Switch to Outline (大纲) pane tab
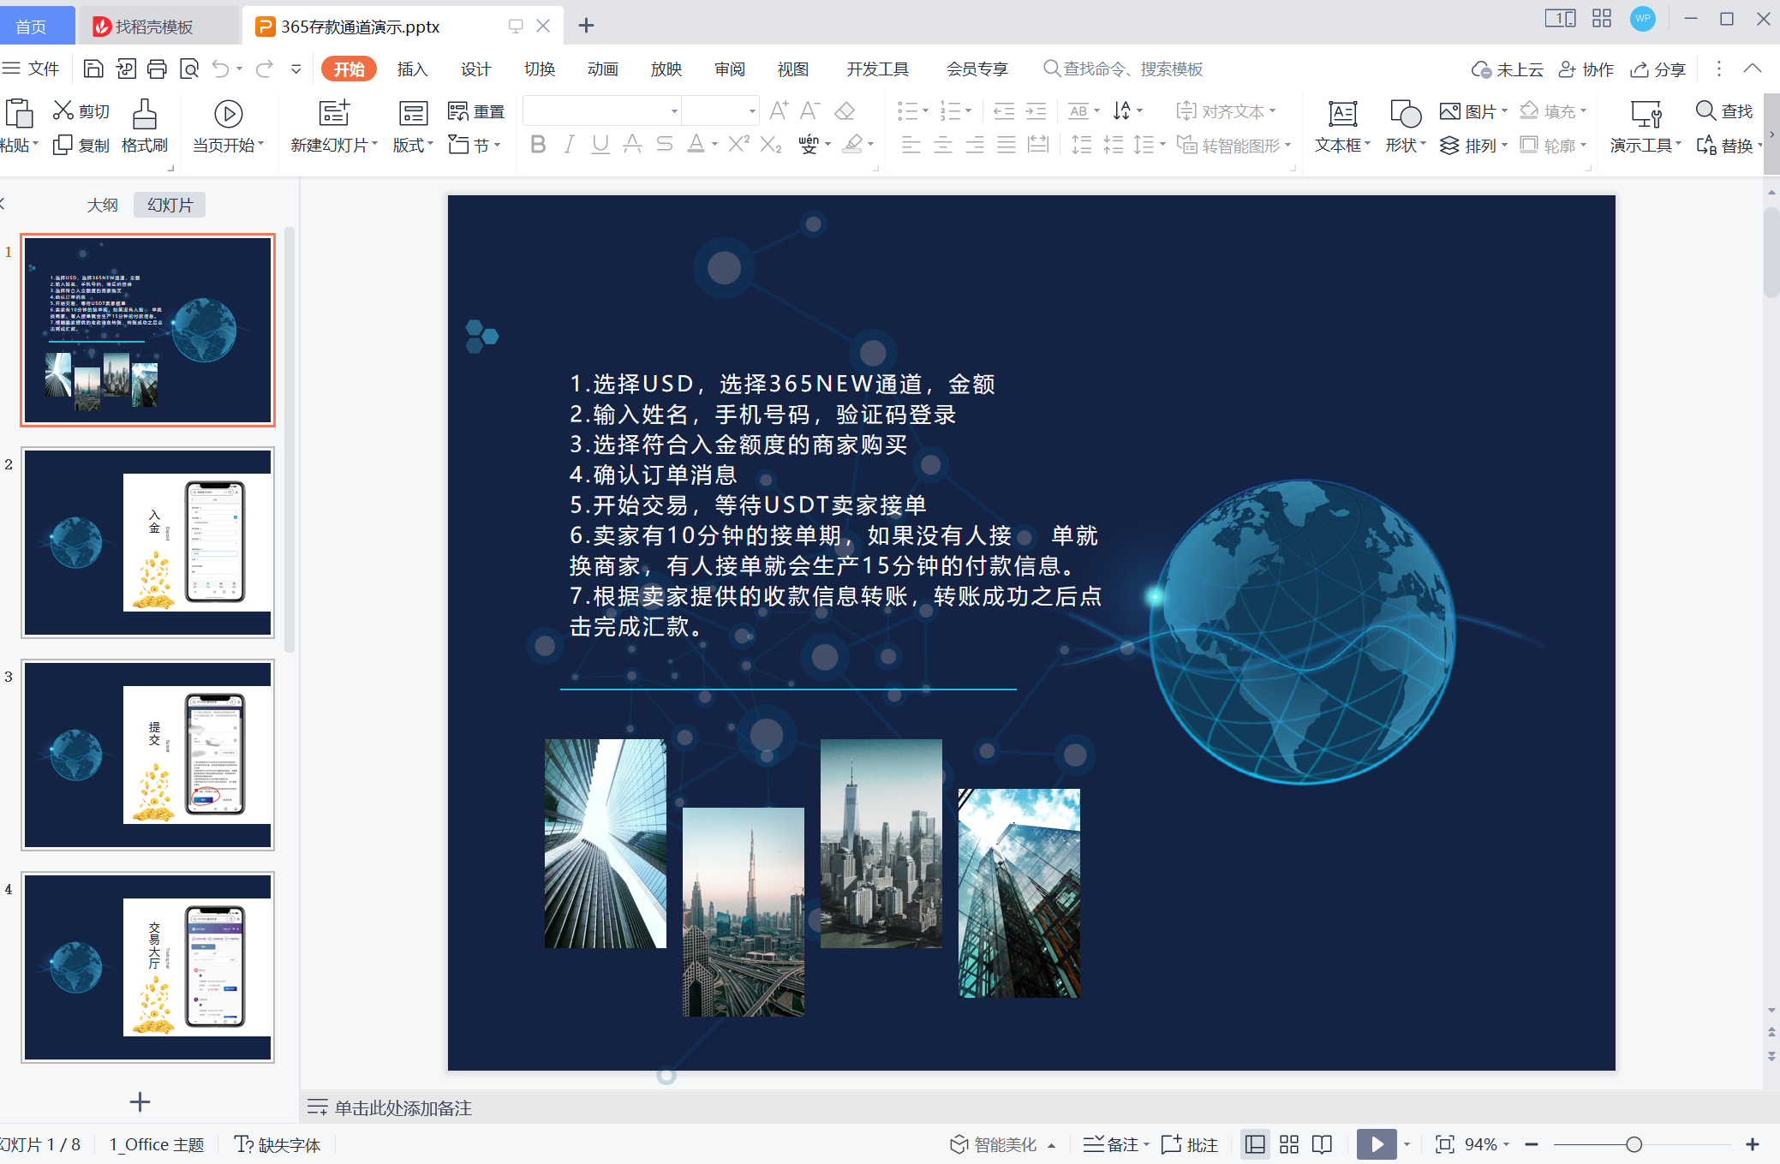Viewport: 1780px width, 1164px height. coord(102,205)
